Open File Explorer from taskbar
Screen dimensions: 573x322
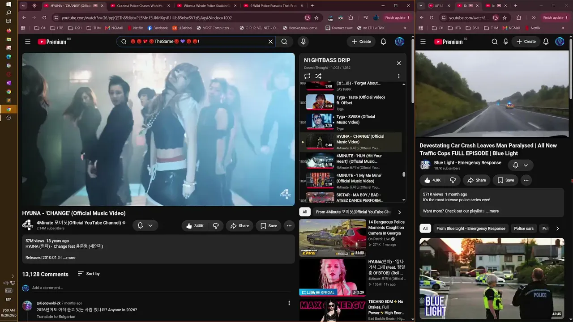9,39
